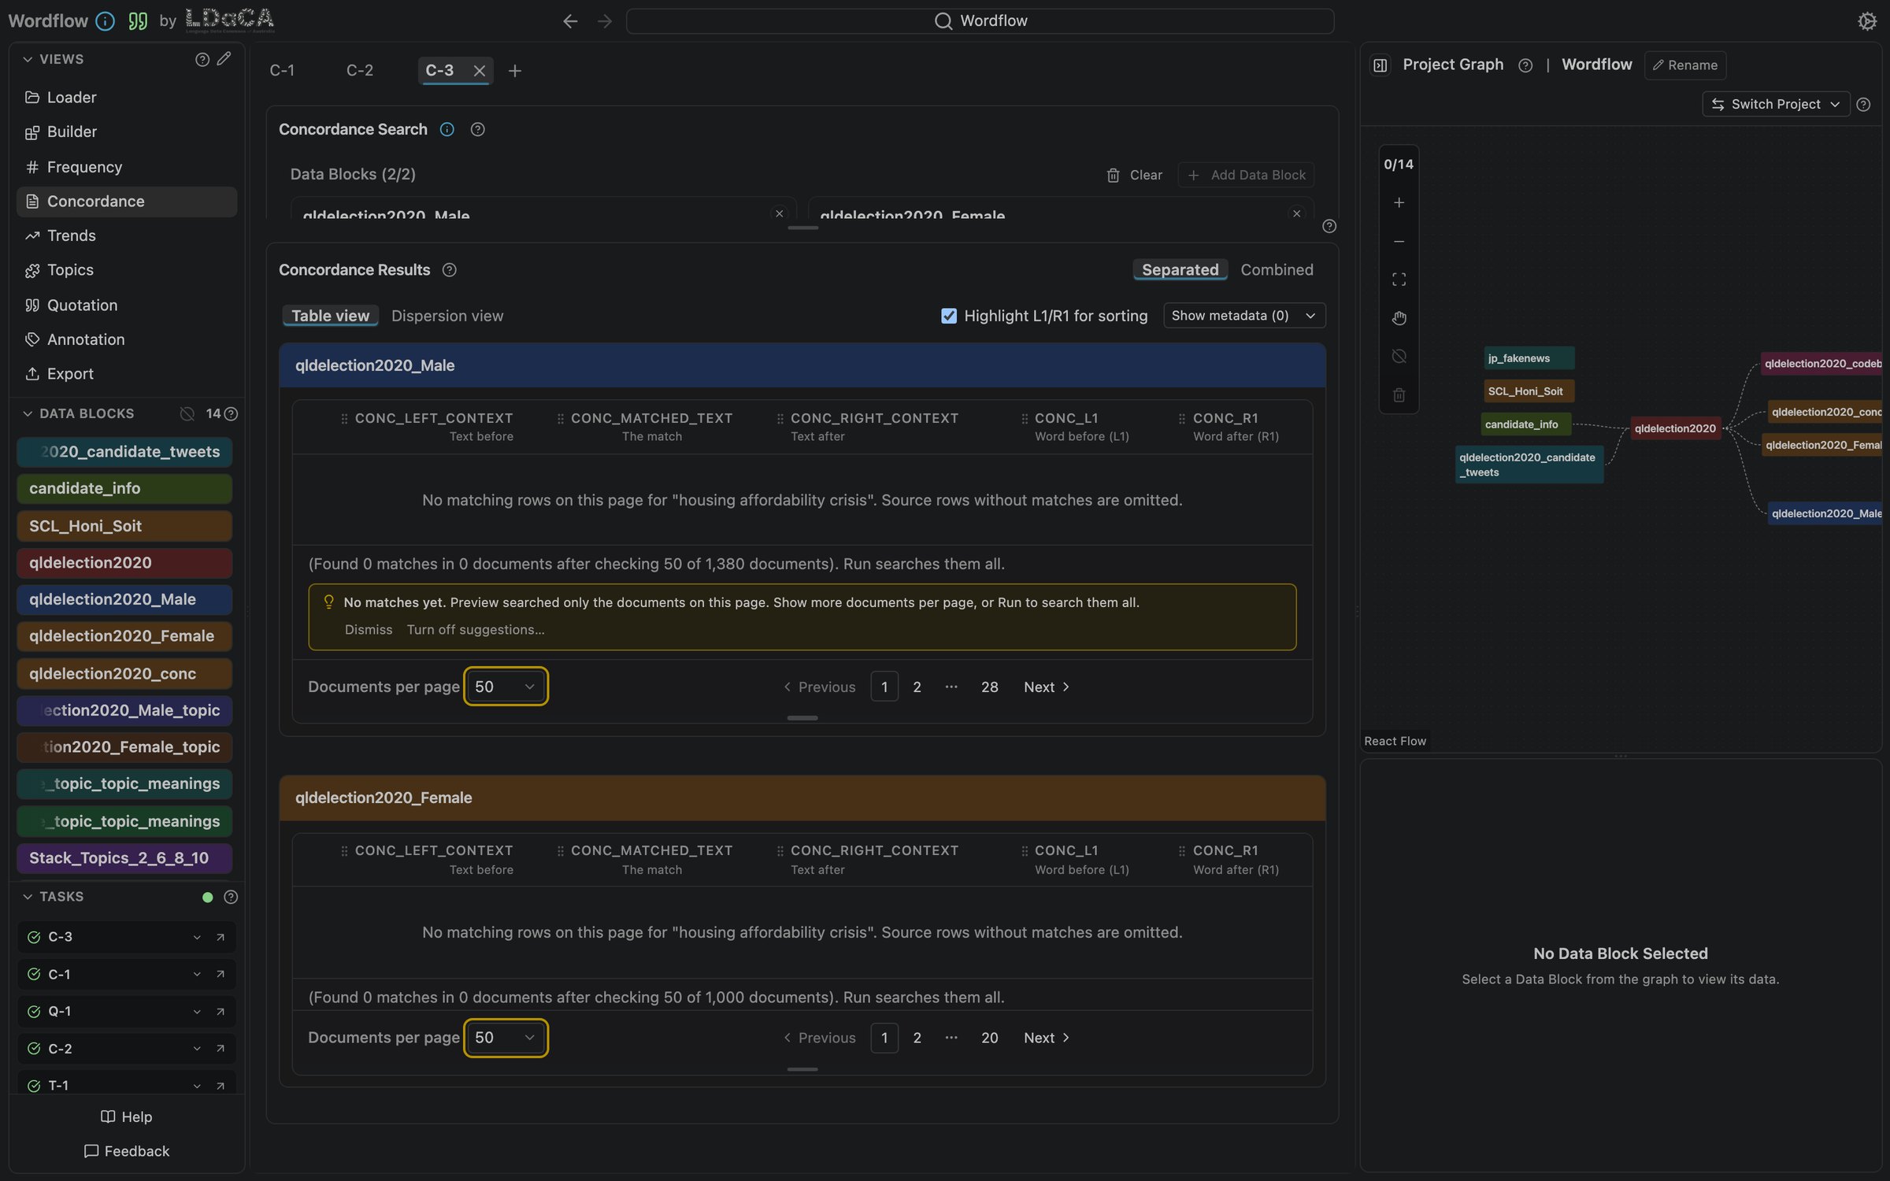Screen dimensions: 1890x1181
Task: Go back with the left arrow
Action: (570, 21)
